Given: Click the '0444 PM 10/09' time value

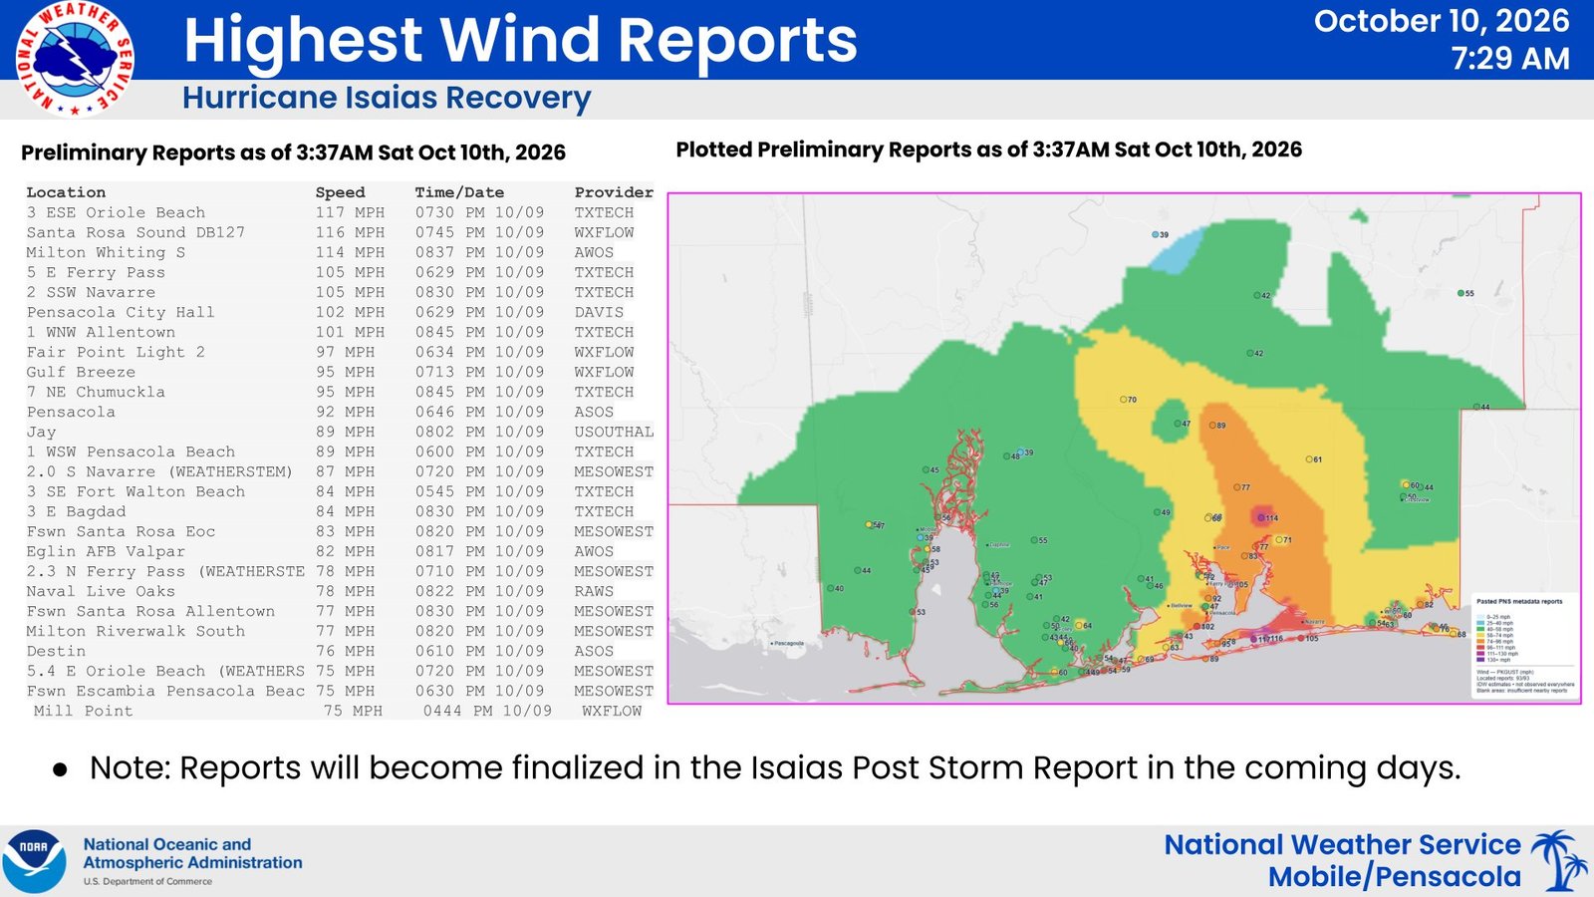Looking at the screenshot, I should tap(487, 711).
